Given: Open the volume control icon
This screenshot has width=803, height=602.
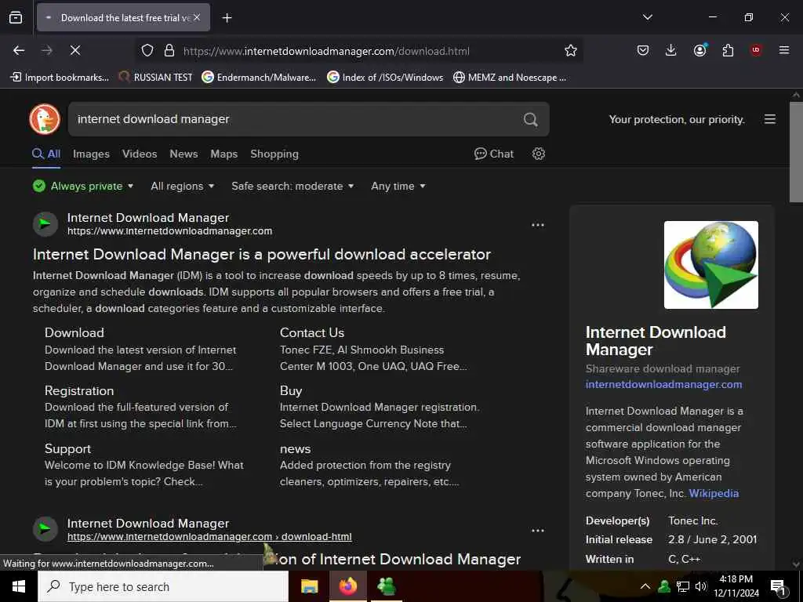Looking at the screenshot, I should tap(701, 586).
